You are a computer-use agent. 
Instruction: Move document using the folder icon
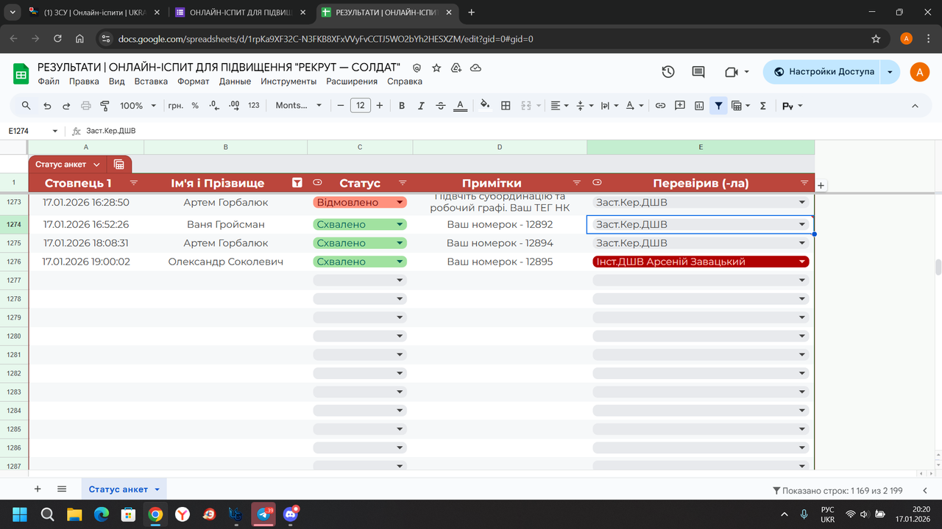coord(456,68)
